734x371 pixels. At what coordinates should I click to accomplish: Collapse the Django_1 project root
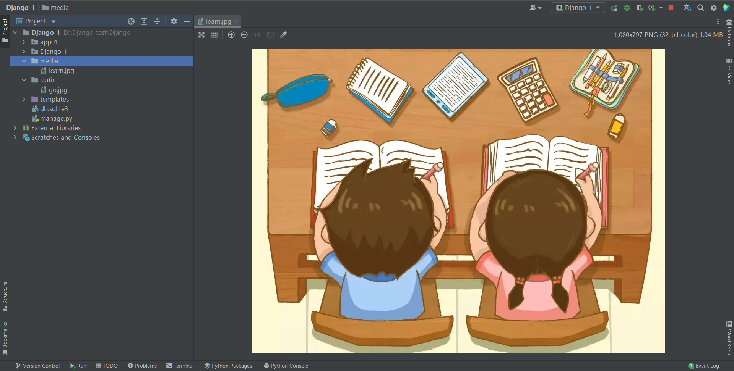pyautogui.click(x=15, y=32)
